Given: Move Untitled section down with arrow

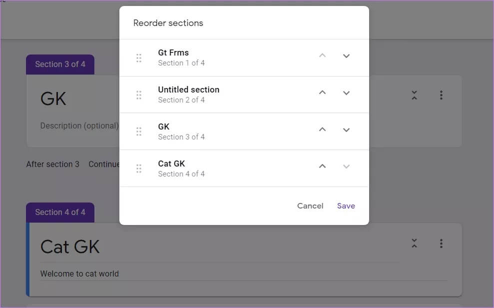Looking at the screenshot, I should tap(346, 93).
